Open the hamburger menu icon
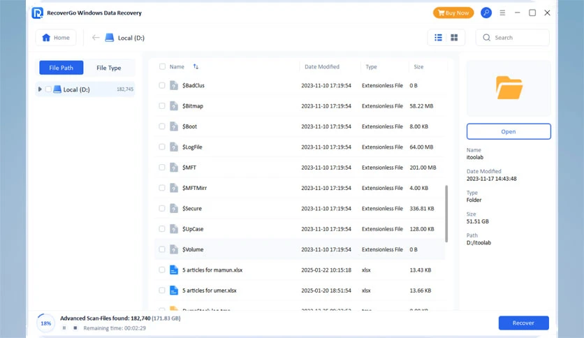The height and width of the screenshot is (338, 584). [502, 13]
